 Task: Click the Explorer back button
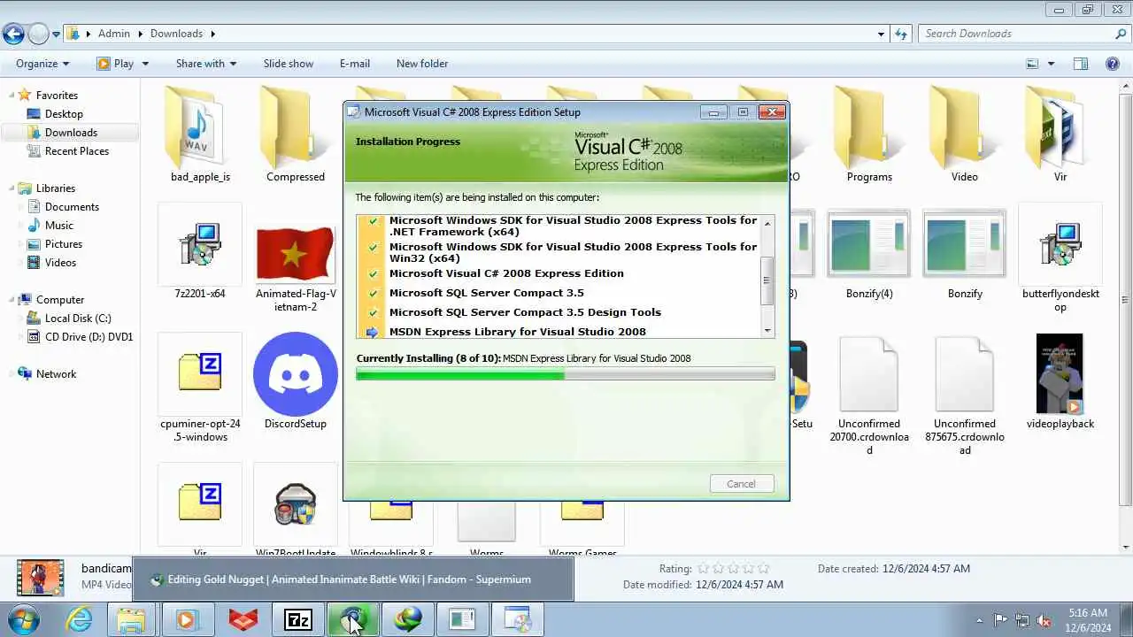pos(13,35)
